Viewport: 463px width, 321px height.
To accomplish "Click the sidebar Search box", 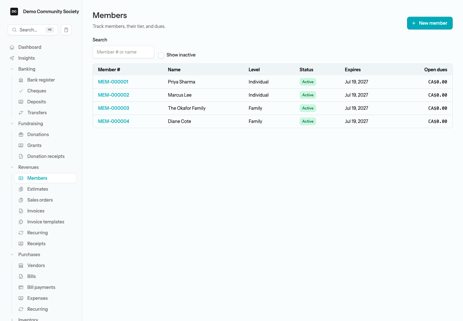I will click(x=33, y=30).
